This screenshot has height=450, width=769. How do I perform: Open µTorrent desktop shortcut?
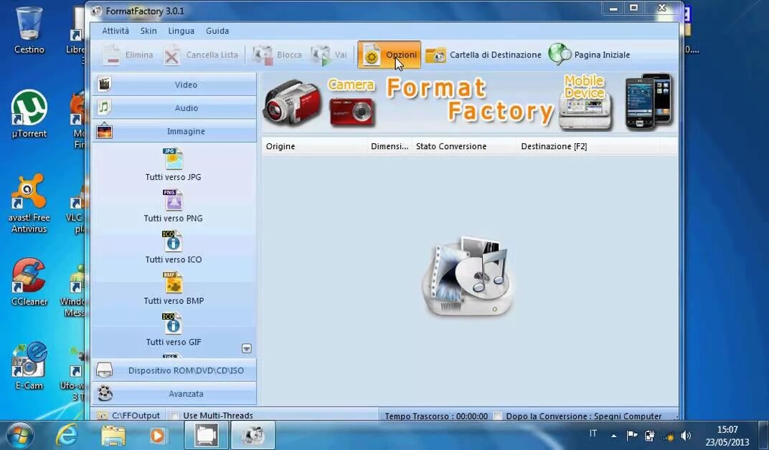29,114
